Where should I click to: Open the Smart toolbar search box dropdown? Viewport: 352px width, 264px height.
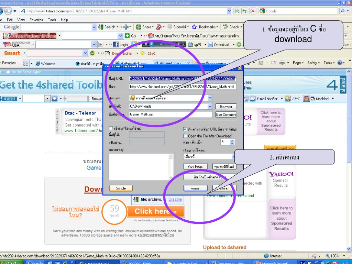pos(85,53)
